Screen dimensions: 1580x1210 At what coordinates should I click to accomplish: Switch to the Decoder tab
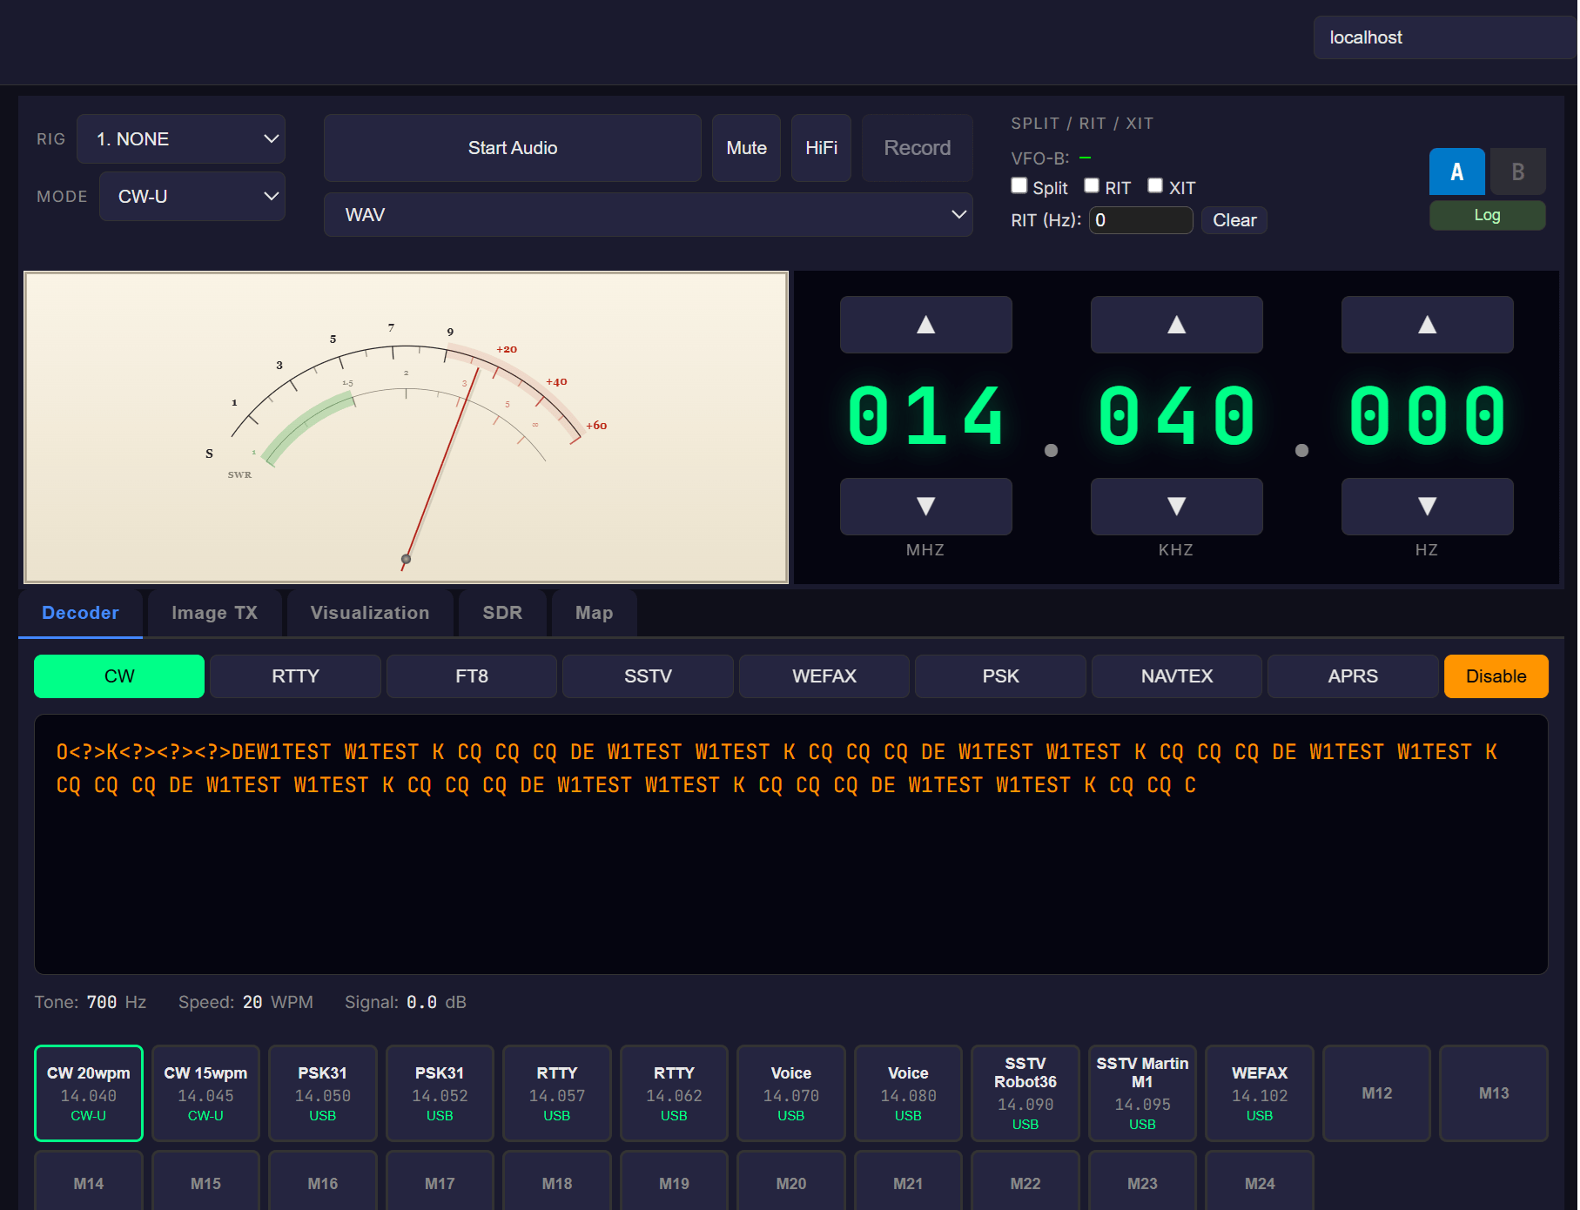coord(80,613)
